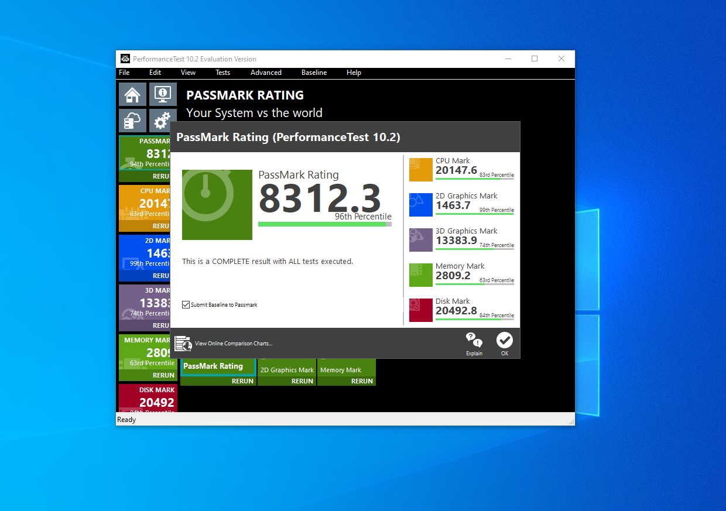
Task: Select the DISK MARK score tile in sidebar
Action: click(148, 398)
